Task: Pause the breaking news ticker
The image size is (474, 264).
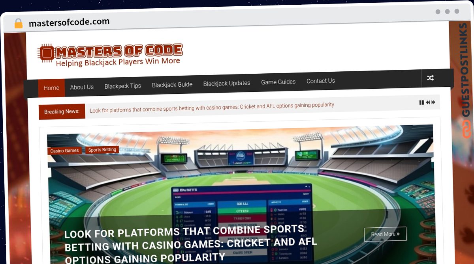Action: (x=421, y=102)
